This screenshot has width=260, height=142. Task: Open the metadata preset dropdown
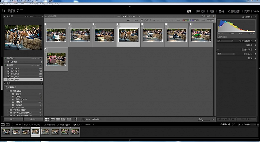pos(226,54)
